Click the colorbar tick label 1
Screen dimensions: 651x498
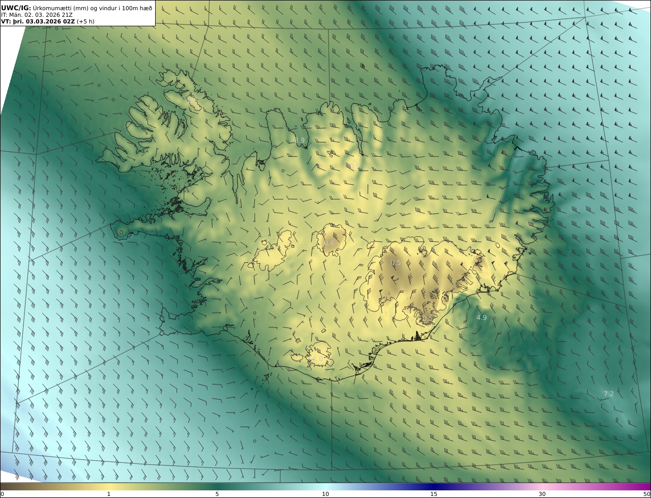point(108,494)
